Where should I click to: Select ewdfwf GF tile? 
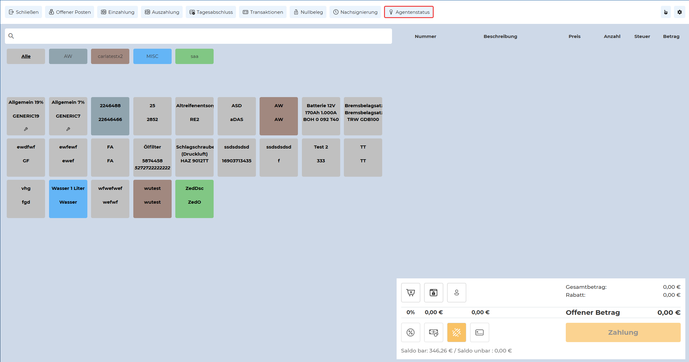click(26, 157)
